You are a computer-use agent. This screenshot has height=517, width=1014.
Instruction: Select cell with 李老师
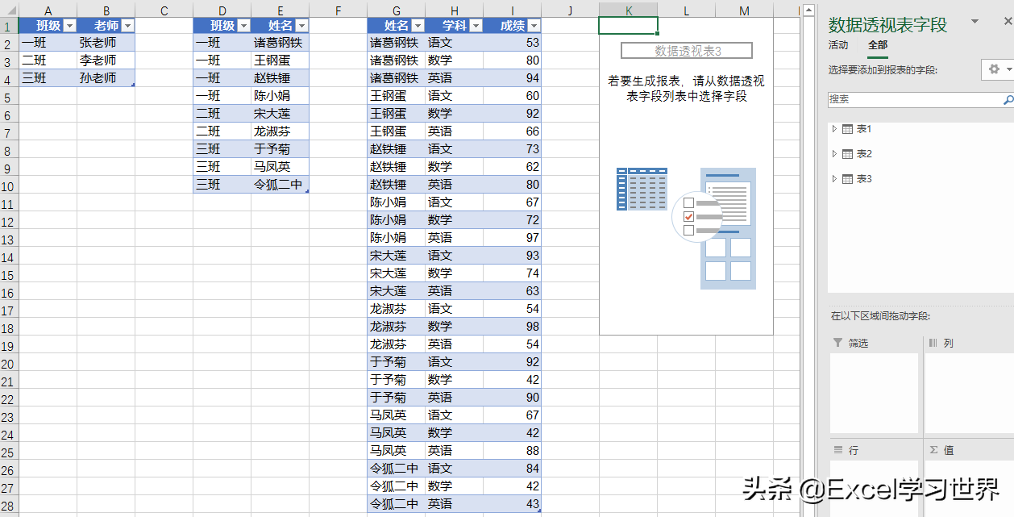tap(106, 60)
